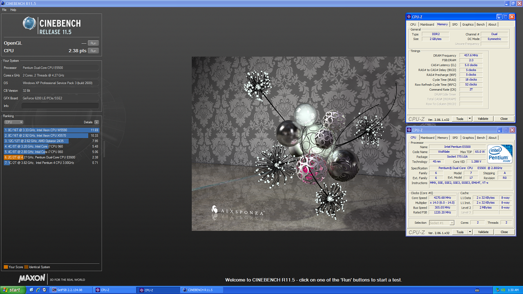Click the Info input field in Your System
523x294 pixels.
(60, 106)
